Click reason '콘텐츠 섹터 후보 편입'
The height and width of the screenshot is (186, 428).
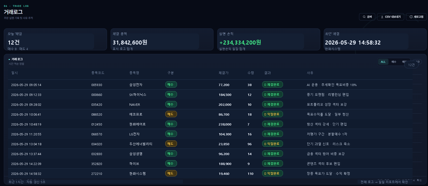(x=324, y=164)
